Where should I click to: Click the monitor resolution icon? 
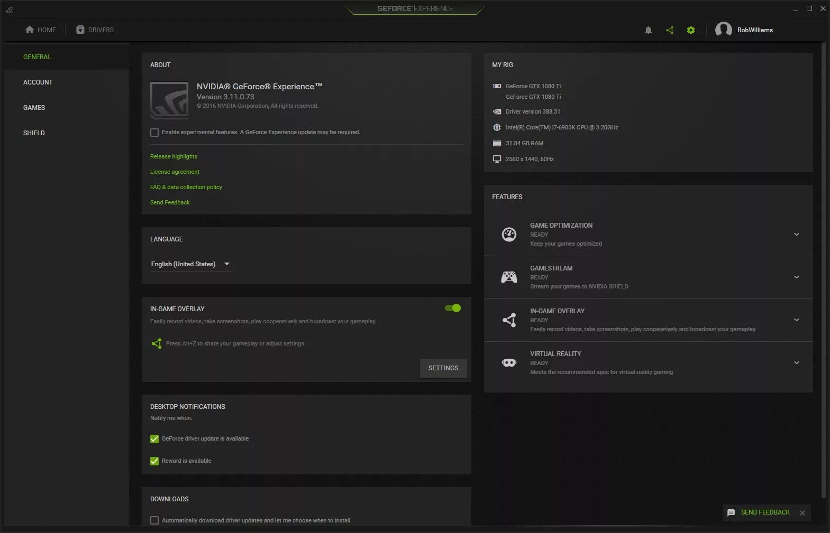tap(497, 159)
